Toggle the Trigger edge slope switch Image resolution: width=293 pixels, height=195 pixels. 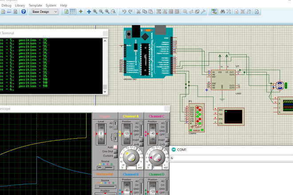point(115,137)
